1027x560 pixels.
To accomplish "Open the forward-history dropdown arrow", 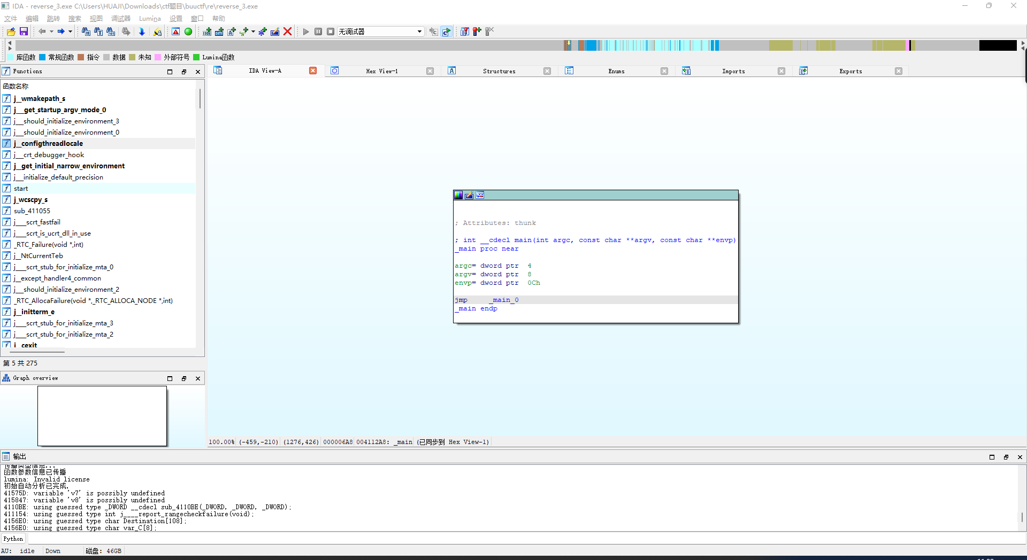I will [70, 32].
